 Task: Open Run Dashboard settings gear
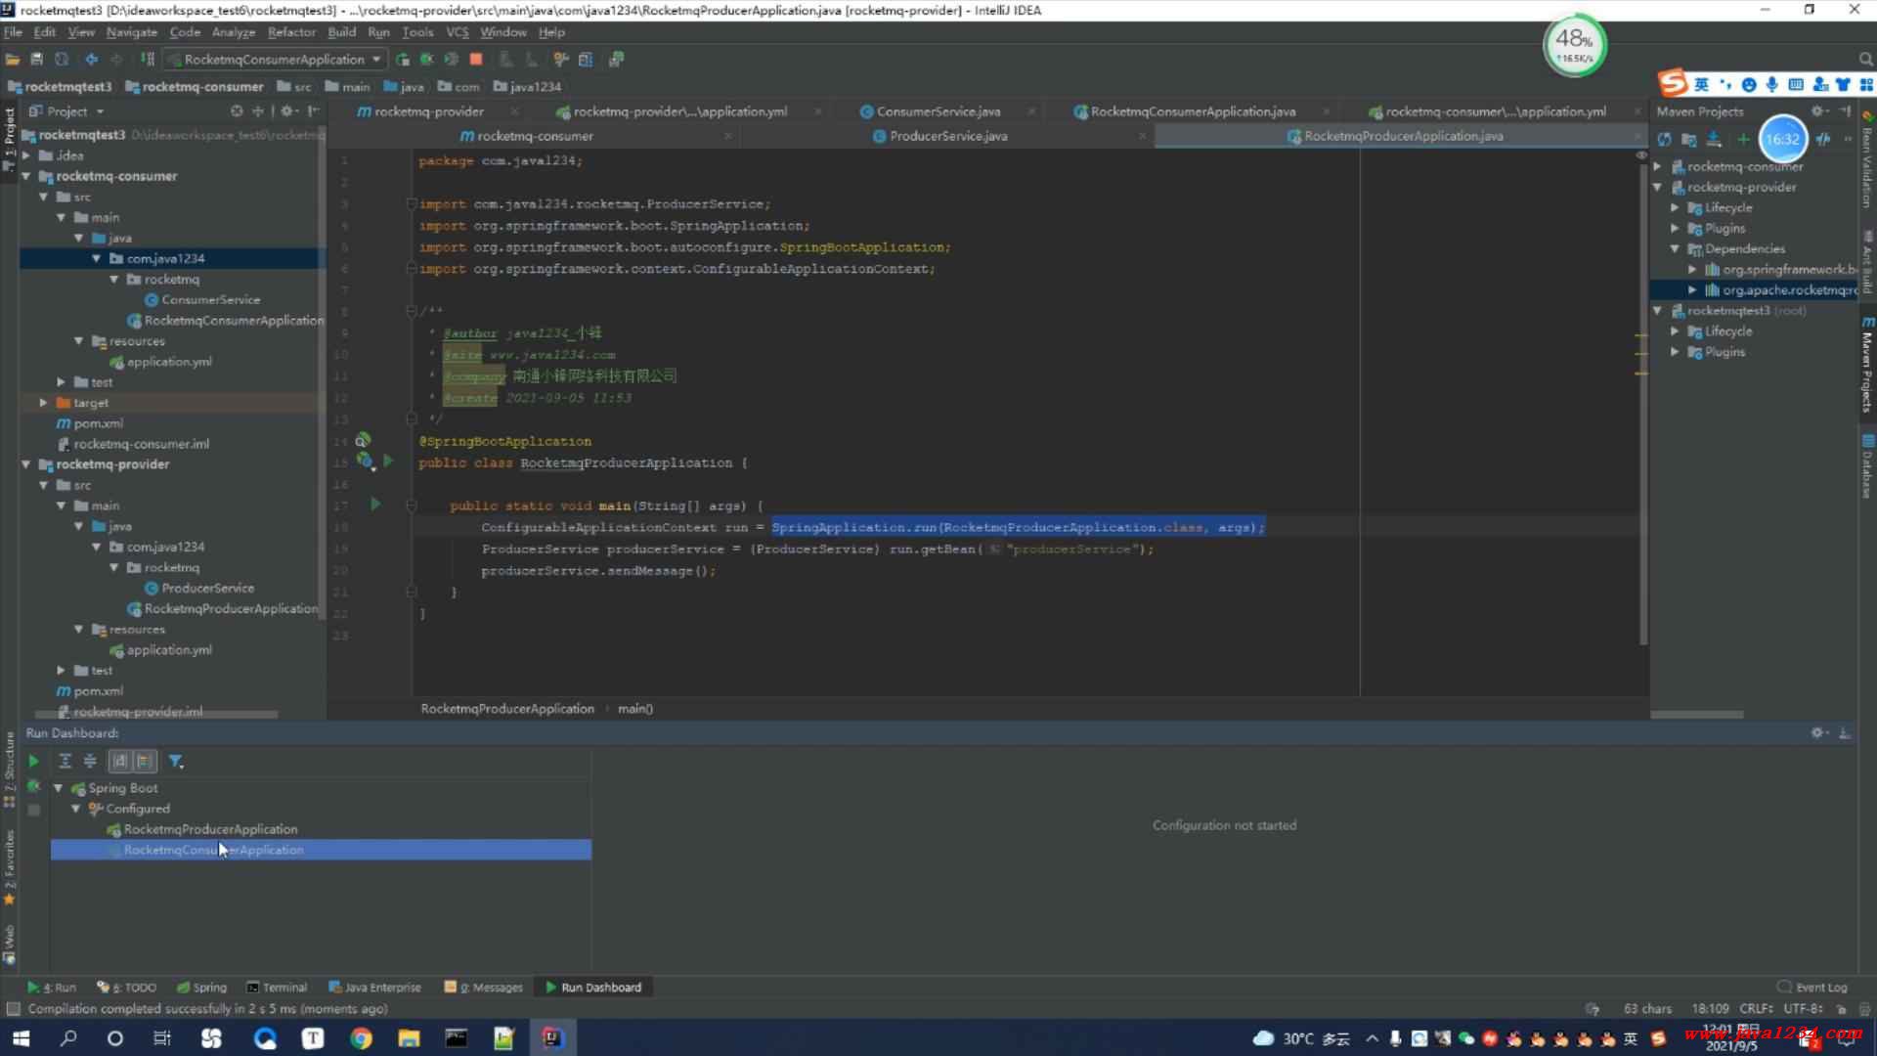click(1818, 732)
